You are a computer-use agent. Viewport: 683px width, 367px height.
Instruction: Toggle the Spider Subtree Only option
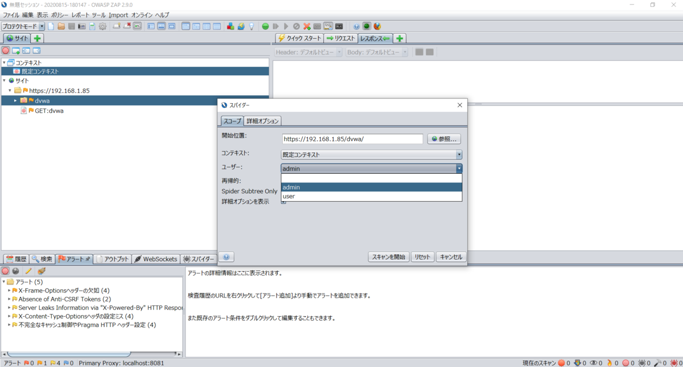point(282,191)
